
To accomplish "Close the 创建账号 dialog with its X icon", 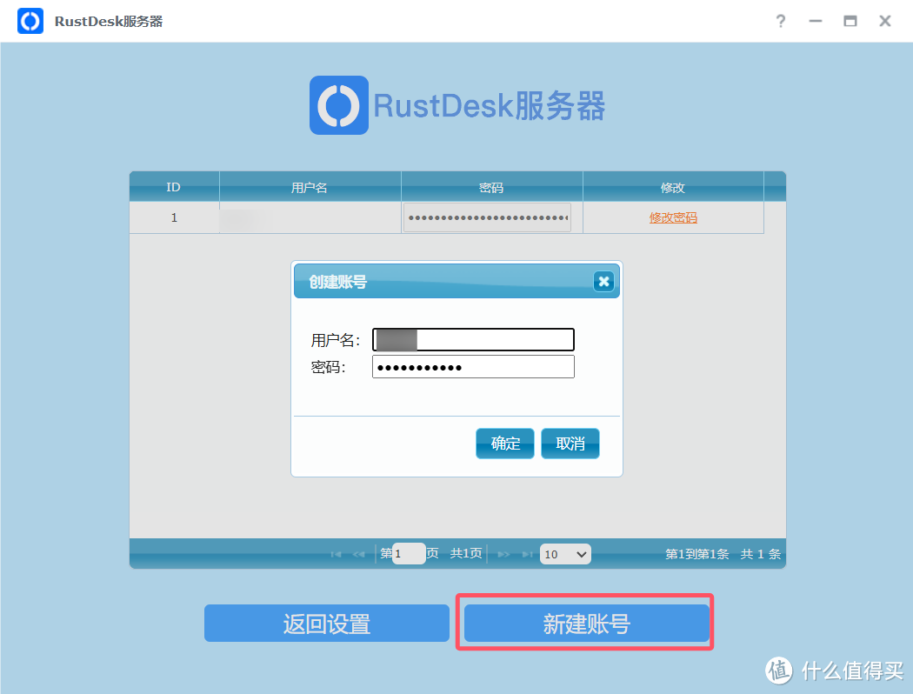I will (603, 281).
